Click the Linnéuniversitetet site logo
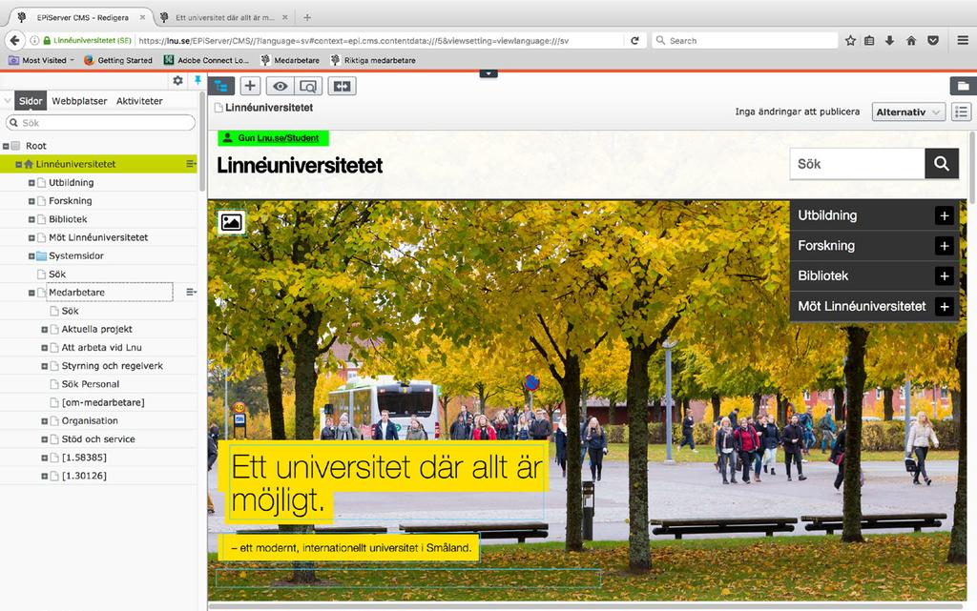Viewport: 977px width, 611px height. tap(300, 166)
